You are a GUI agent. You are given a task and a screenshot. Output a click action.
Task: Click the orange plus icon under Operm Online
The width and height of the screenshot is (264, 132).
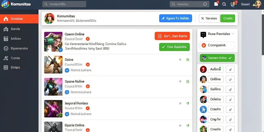click(x=88, y=39)
